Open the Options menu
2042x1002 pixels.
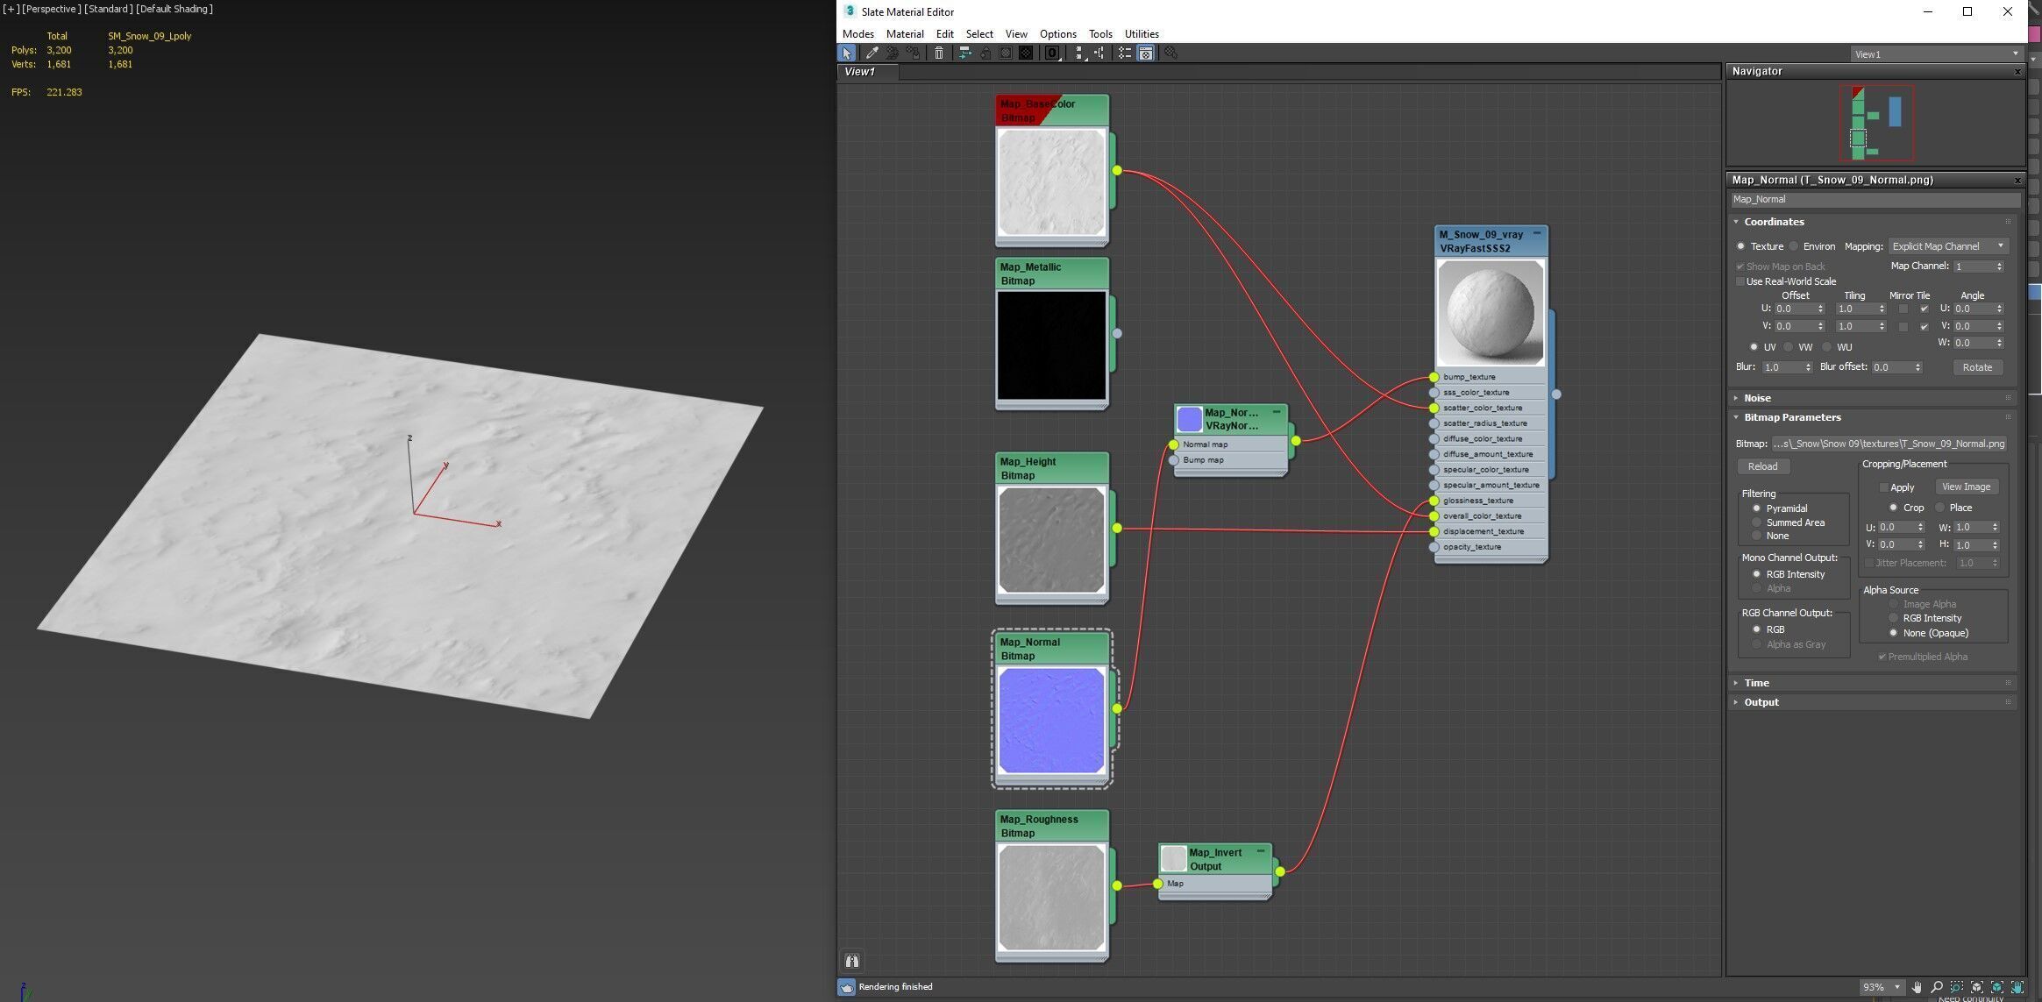coord(1057,34)
